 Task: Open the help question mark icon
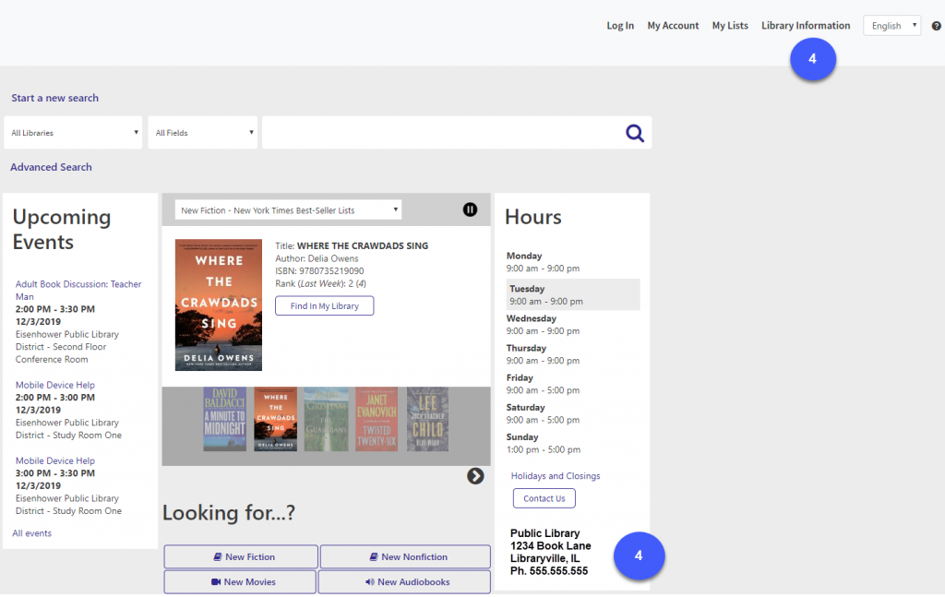tap(937, 26)
